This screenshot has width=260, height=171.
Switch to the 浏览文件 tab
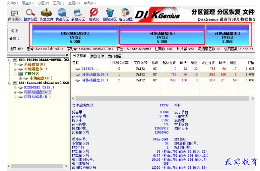[97, 56]
